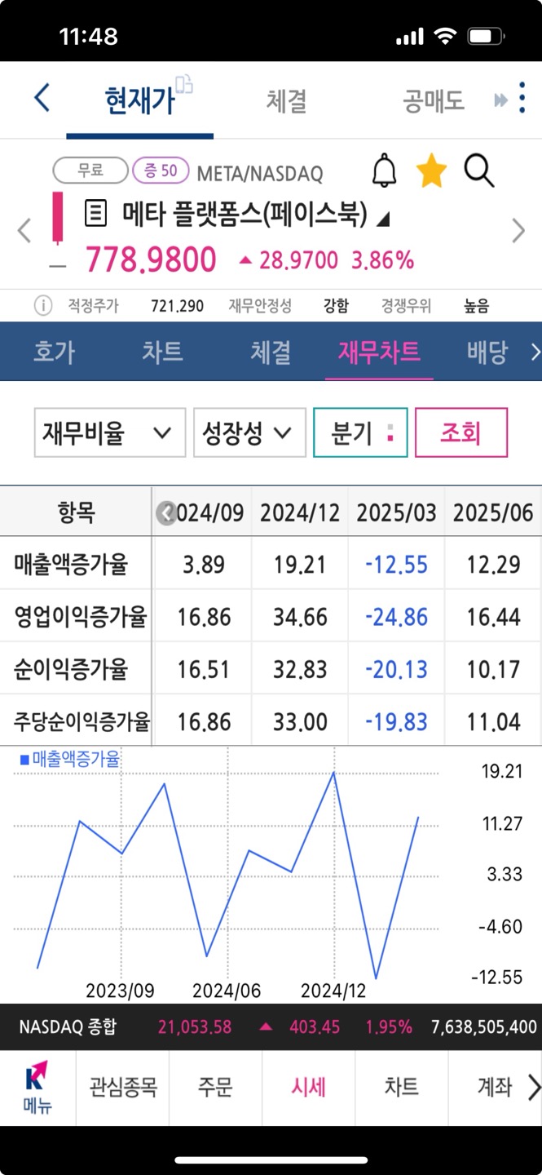Tap the 2024/06 chart axis label

(x=227, y=991)
